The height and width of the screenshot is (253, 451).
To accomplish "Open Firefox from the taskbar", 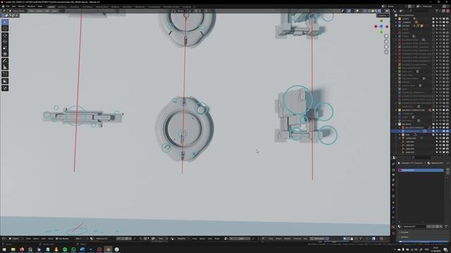I will tap(22, 249).
